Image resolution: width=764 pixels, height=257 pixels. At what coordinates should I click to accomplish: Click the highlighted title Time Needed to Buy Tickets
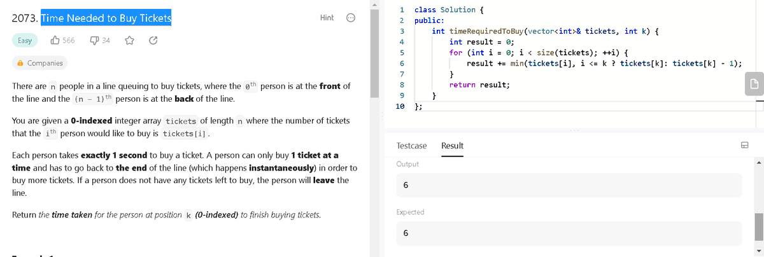pos(106,18)
